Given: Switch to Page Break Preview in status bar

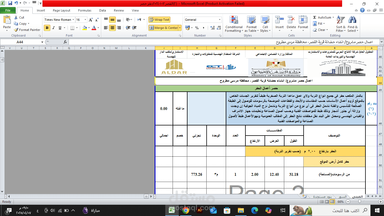Looking at the screenshot, I should 332,202.
